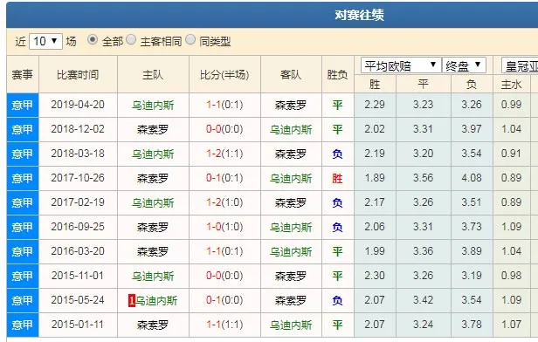Click the 意甲 league tag for 2015-01-11

pyautogui.click(x=23, y=325)
